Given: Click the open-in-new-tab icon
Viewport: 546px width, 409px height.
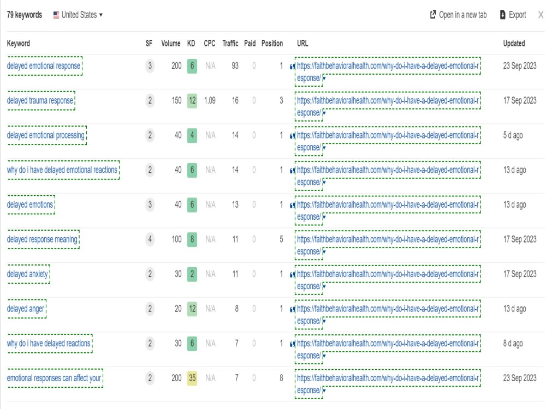Looking at the screenshot, I should point(433,15).
